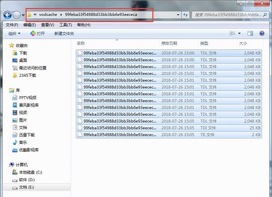The height and width of the screenshot is (197, 272).
Task: Sort by the 修改日期 column header
Action: pos(179,43)
